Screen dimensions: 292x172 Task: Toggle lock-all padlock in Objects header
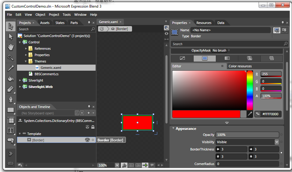(x=93, y=127)
